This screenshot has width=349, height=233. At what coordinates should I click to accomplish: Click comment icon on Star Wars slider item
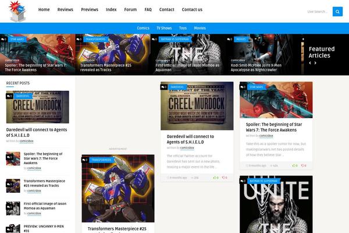(x=4, y=39)
